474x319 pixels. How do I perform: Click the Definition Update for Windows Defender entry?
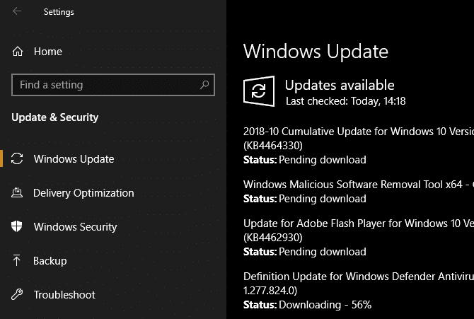click(359, 277)
